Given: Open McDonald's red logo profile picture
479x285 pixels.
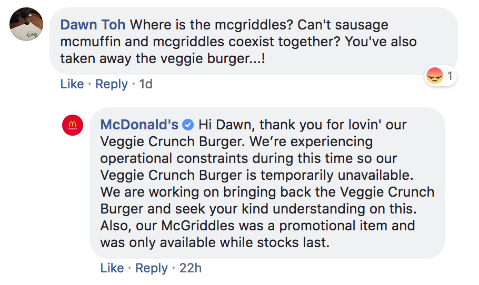Looking at the screenshot, I should [x=73, y=125].
